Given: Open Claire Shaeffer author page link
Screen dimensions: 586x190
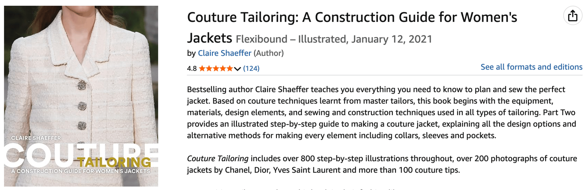Looking at the screenshot, I should (x=224, y=53).
